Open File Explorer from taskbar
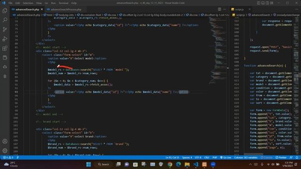This screenshot has height=169, width=301. tap(187, 164)
